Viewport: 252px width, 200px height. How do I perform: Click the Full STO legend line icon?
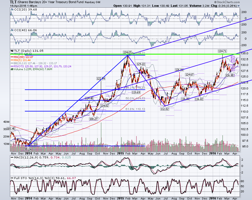pos(12,178)
